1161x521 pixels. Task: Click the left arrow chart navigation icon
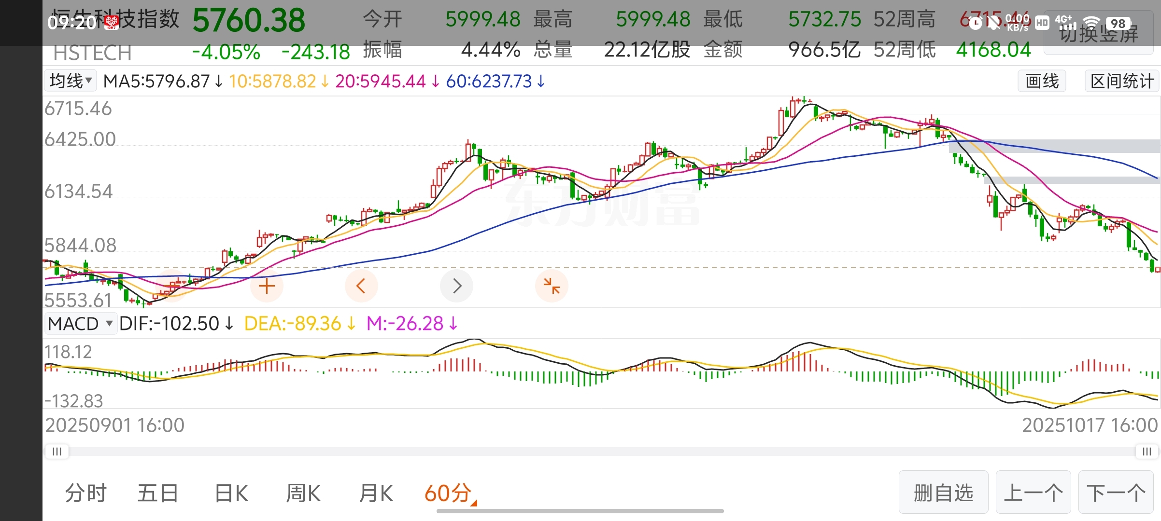361,286
